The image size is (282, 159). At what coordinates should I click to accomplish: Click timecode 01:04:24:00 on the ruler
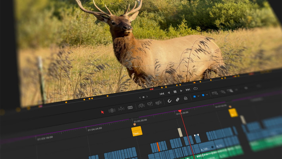coord(95,129)
